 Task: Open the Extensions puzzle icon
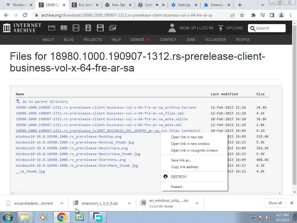(x=253, y=15)
